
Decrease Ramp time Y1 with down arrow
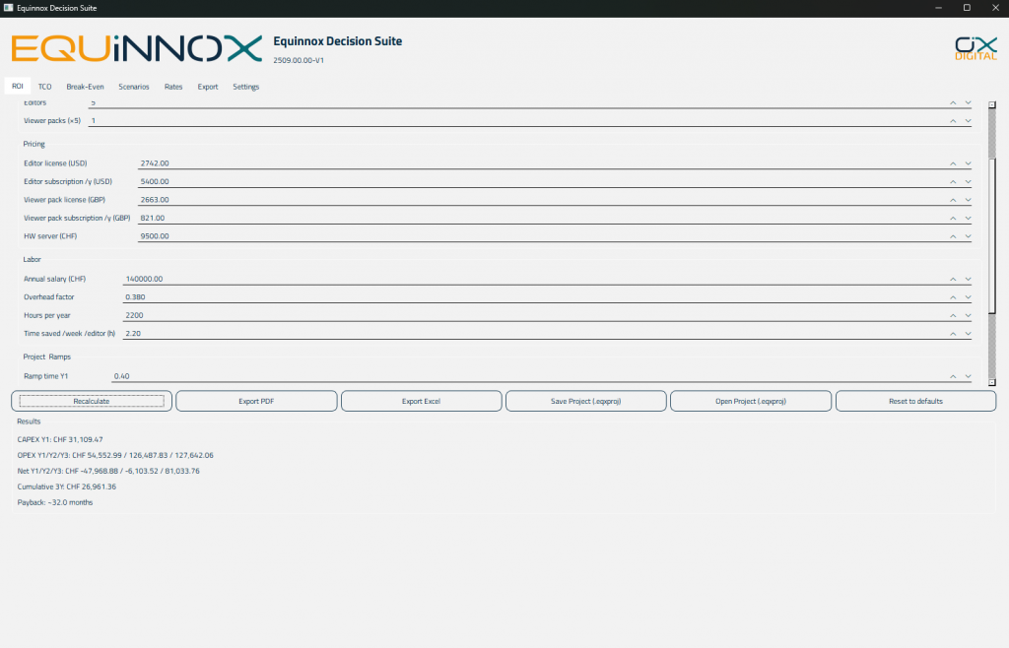(x=968, y=377)
